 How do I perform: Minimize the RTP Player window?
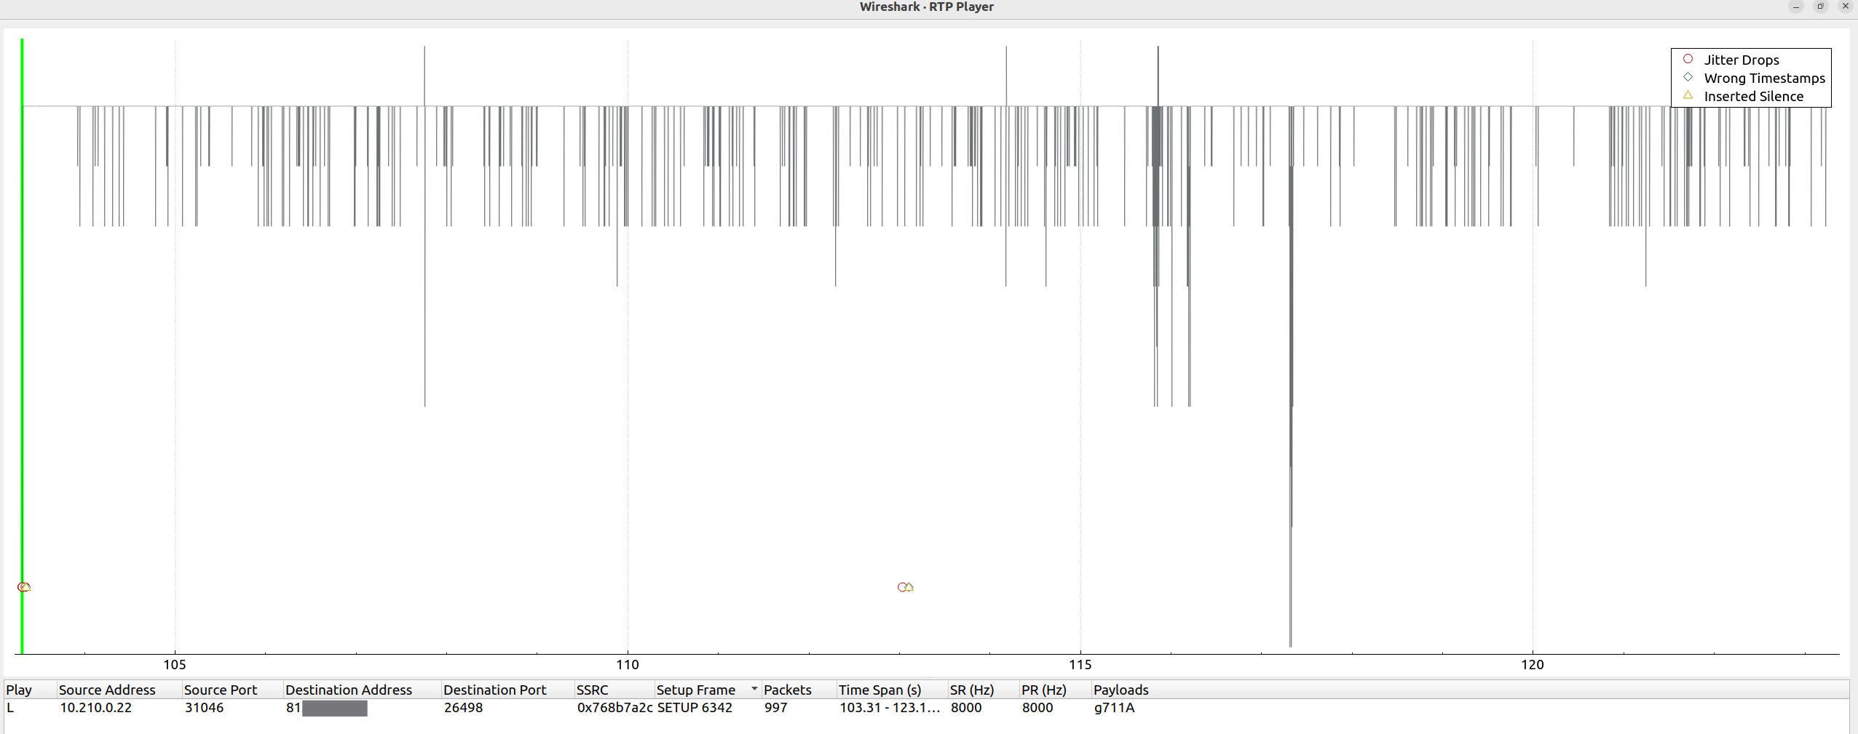[x=1795, y=7]
